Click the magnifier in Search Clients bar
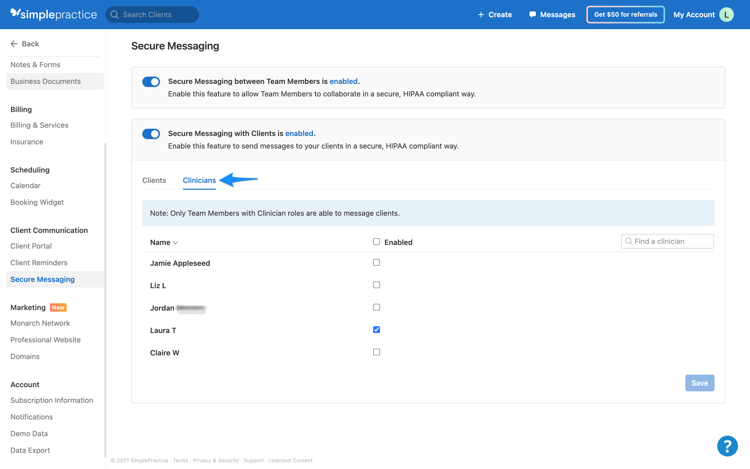 coord(115,14)
